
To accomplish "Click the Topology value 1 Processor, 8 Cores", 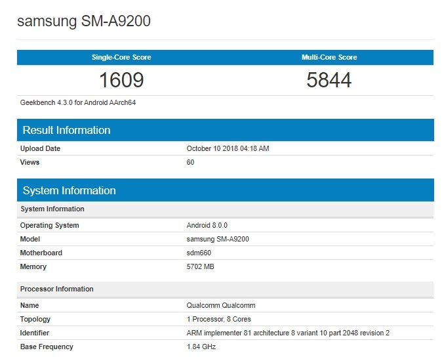I will pyautogui.click(x=218, y=319).
